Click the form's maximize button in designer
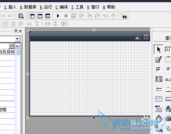 pyautogui.click(x=146, y=36)
